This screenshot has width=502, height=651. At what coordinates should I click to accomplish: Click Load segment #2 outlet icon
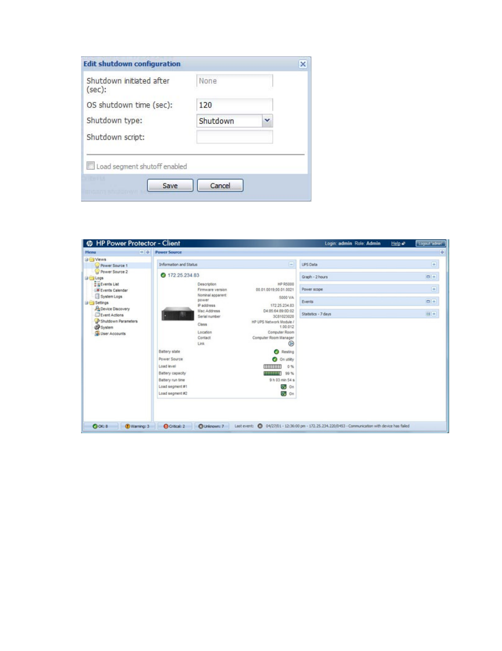[284, 394]
